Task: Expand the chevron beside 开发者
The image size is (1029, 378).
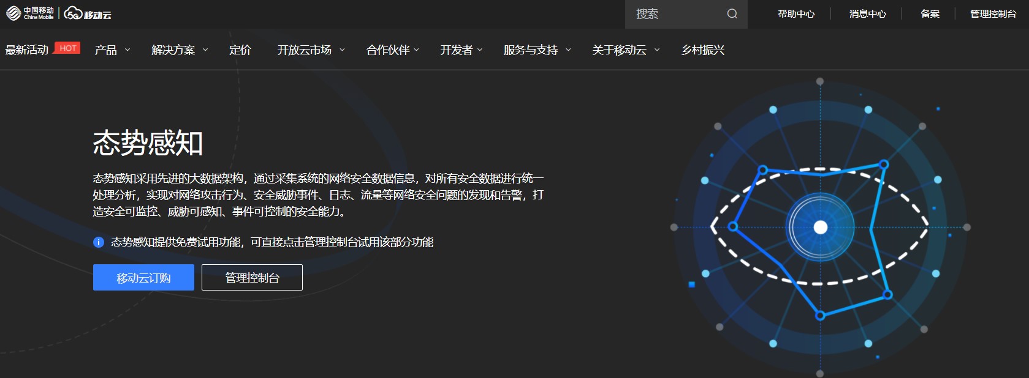Action: (x=480, y=50)
